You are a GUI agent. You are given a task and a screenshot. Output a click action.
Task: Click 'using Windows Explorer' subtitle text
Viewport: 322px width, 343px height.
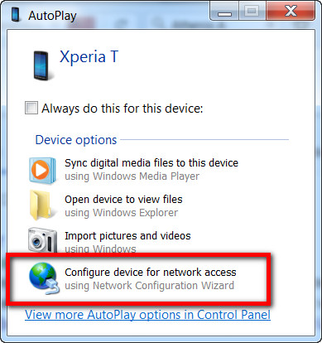tap(121, 213)
